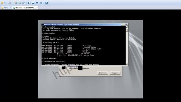Click the command prompt icon in recovery dialog
This screenshot has width=181, height=102.
63,67
